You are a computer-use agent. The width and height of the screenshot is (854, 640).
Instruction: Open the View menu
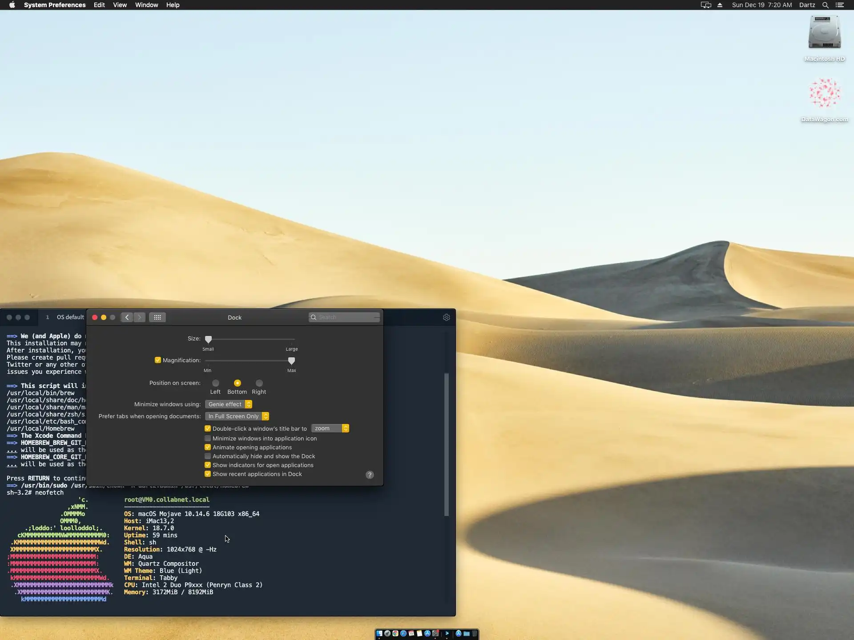[x=120, y=5]
